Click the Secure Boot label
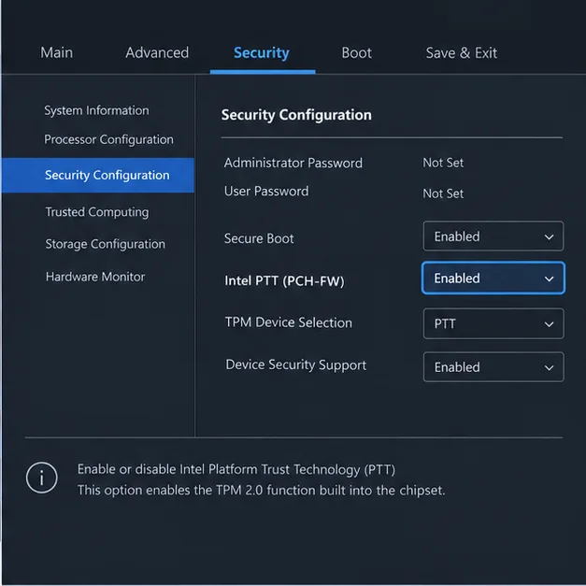Image resolution: width=586 pixels, height=586 pixels. pyautogui.click(x=259, y=238)
